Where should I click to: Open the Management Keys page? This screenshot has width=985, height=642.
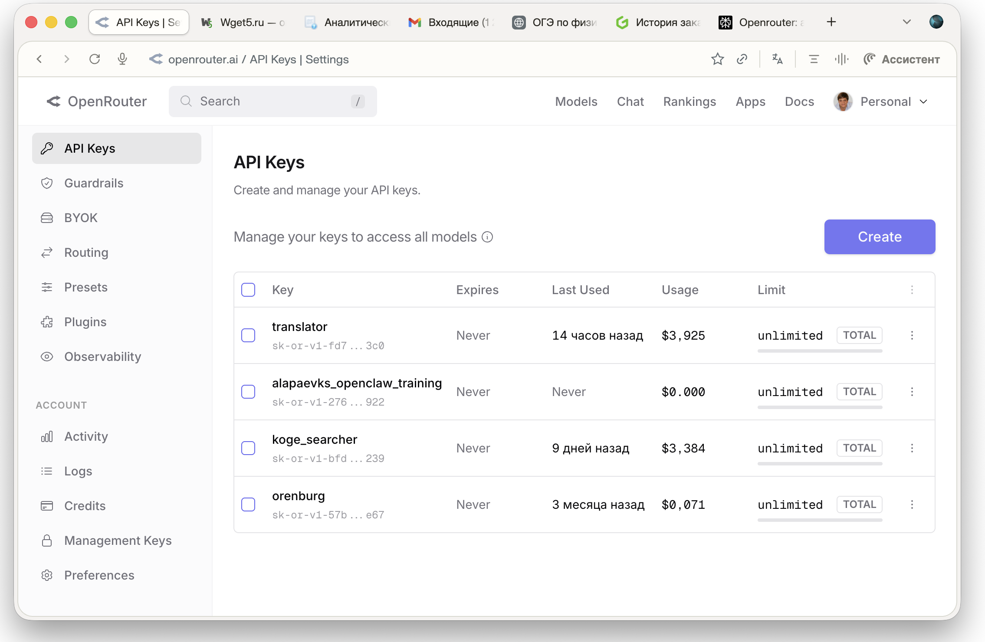(x=117, y=540)
